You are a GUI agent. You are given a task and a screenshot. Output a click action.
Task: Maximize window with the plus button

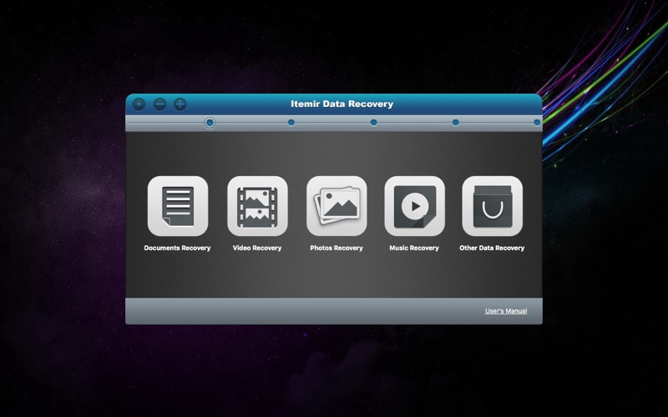click(180, 104)
